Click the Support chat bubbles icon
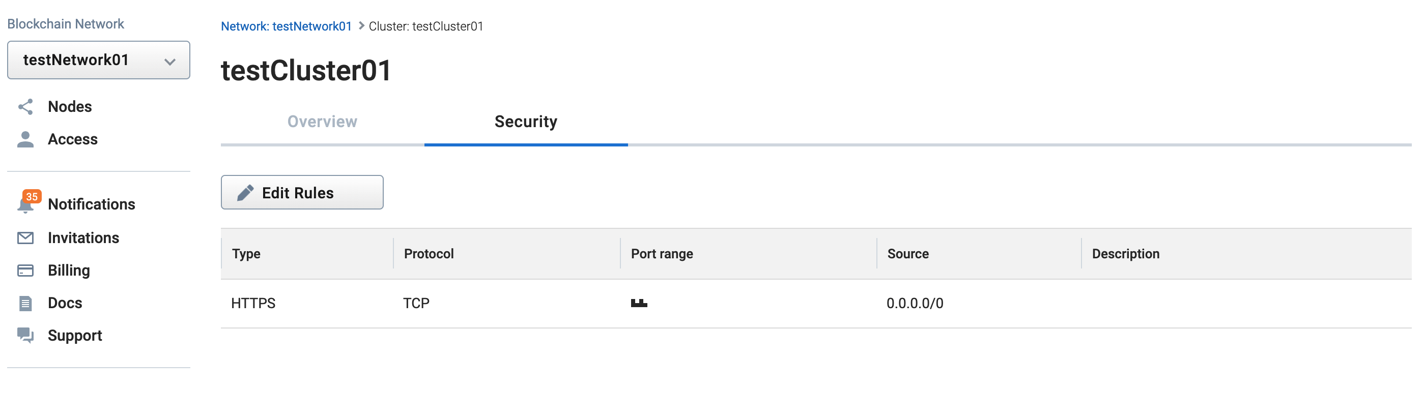 click(x=25, y=335)
